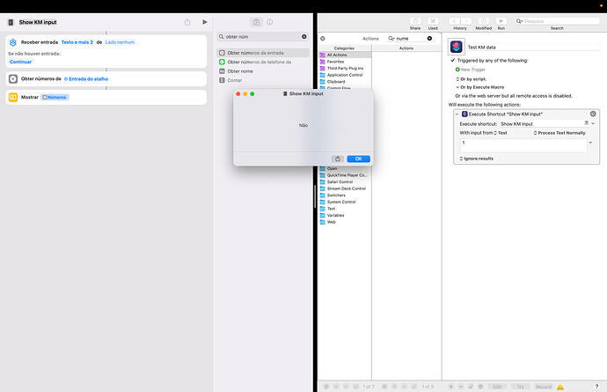Click the Modified toolbar button
This screenshot has width=607, height=392.
[483, 21]
